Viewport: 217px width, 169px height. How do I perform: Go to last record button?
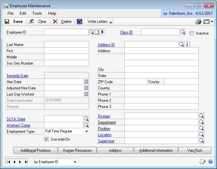(26, 162)
